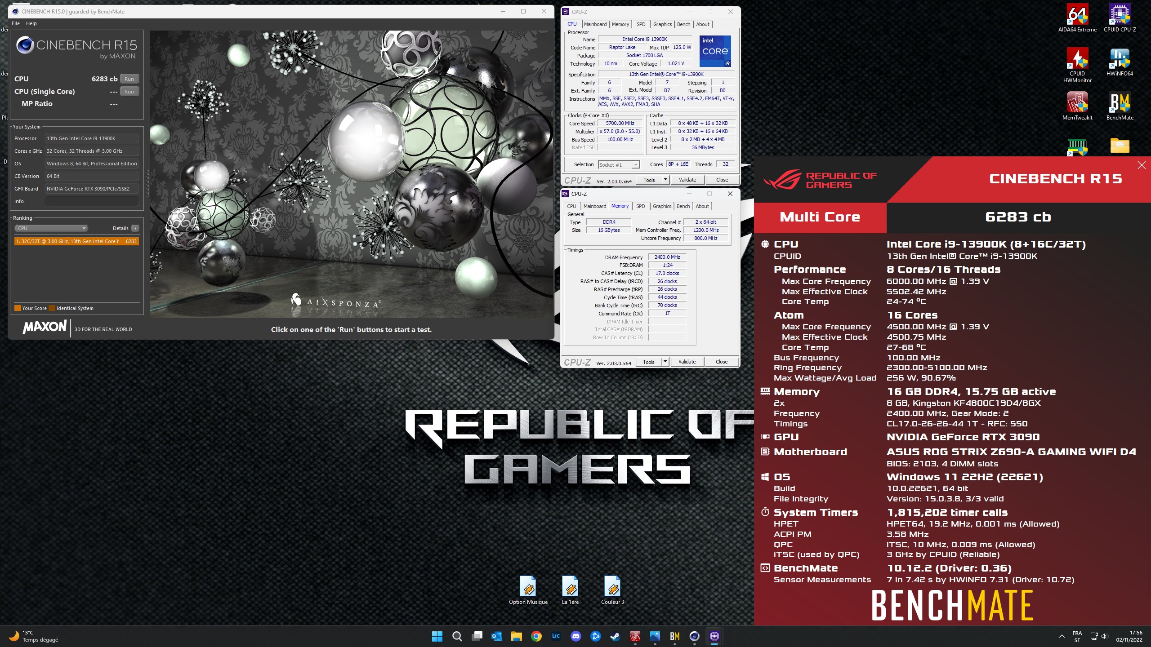Launch CPUID HWMonitor from the desktop
This screenshot has height=647, width=1151.
pos(1077,65)
